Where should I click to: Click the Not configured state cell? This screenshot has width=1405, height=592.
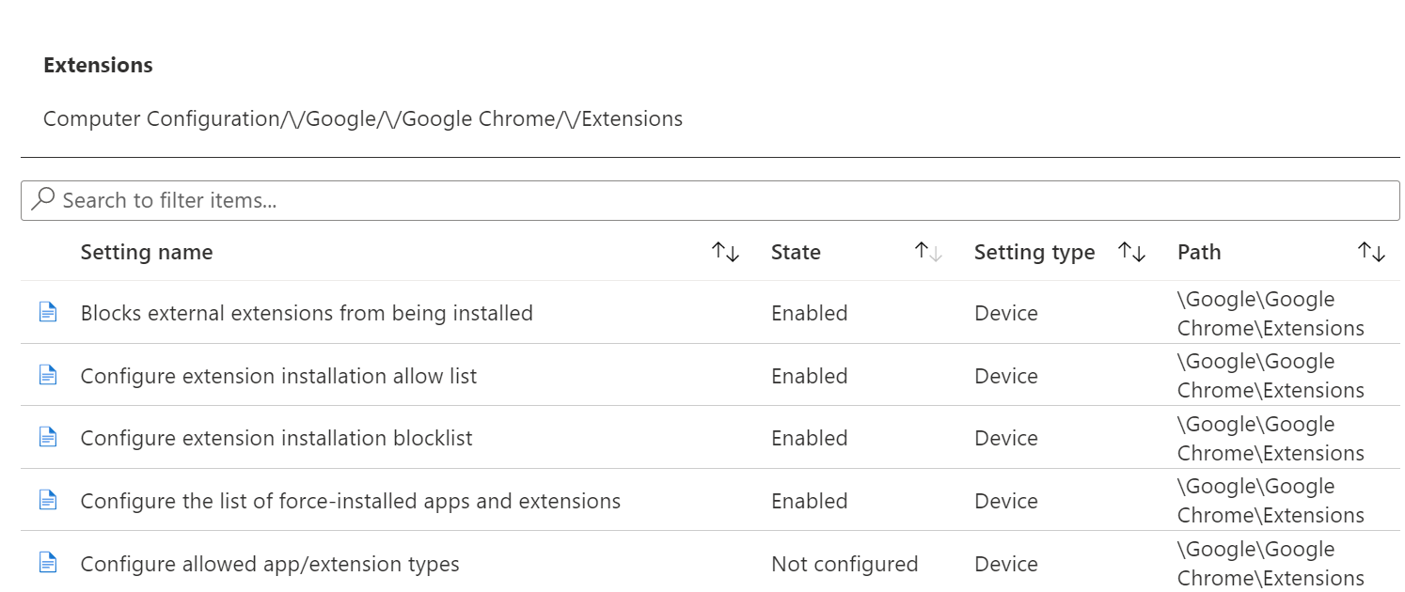pyautogui.click(x=845, y=564)
